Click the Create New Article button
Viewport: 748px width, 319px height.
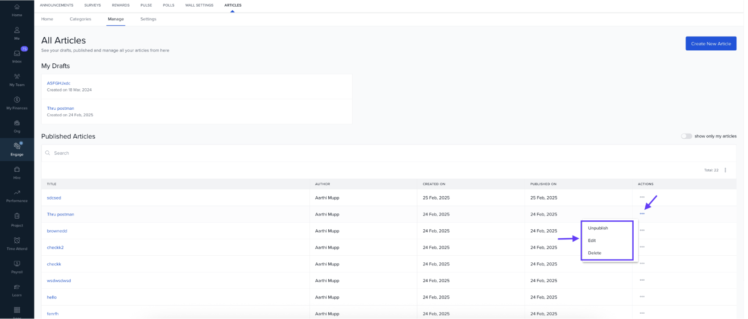[x=710, y=44]
